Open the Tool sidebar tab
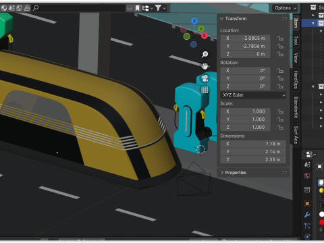324x243 pixels. [x=296, y=40]
